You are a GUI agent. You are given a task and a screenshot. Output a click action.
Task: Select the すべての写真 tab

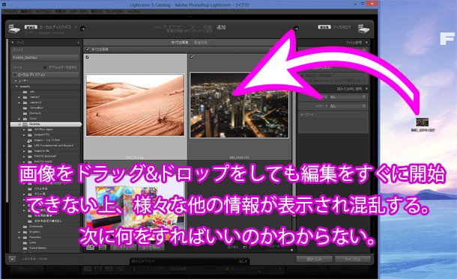[180, 43]
